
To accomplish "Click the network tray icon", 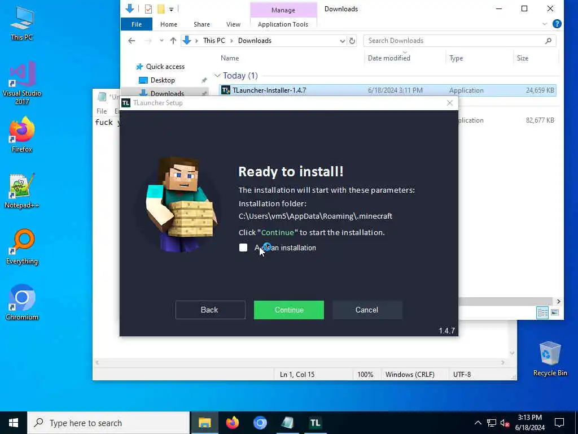I will point(492,423).
